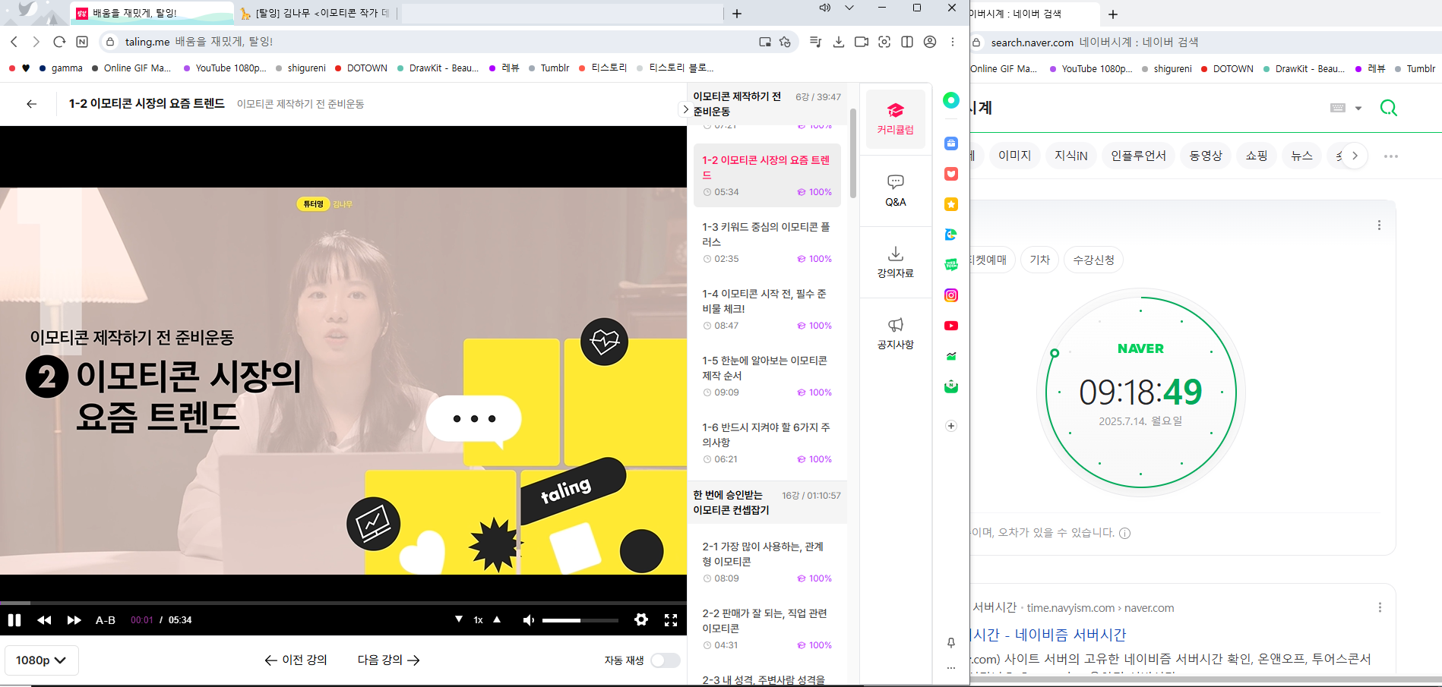The image size is (1442, 687).
Task: Select the 수강신청 chip in Naver clock
Action: [x=1094, y=260]
